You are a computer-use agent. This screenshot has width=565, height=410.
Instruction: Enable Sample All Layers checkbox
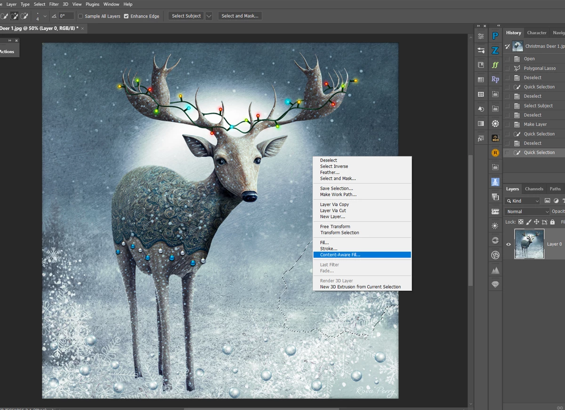[x=81, y=16]
